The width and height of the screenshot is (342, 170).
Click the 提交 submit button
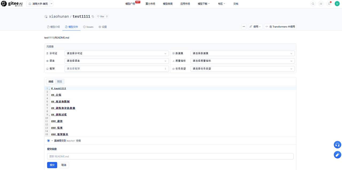(52, 165)
